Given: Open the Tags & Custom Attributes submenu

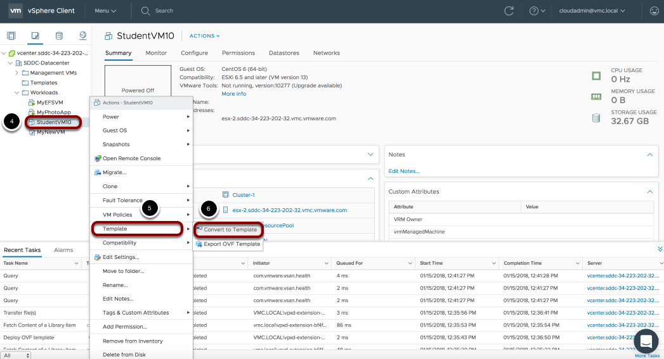Looking at the screenshot, I should pos(141,313).
